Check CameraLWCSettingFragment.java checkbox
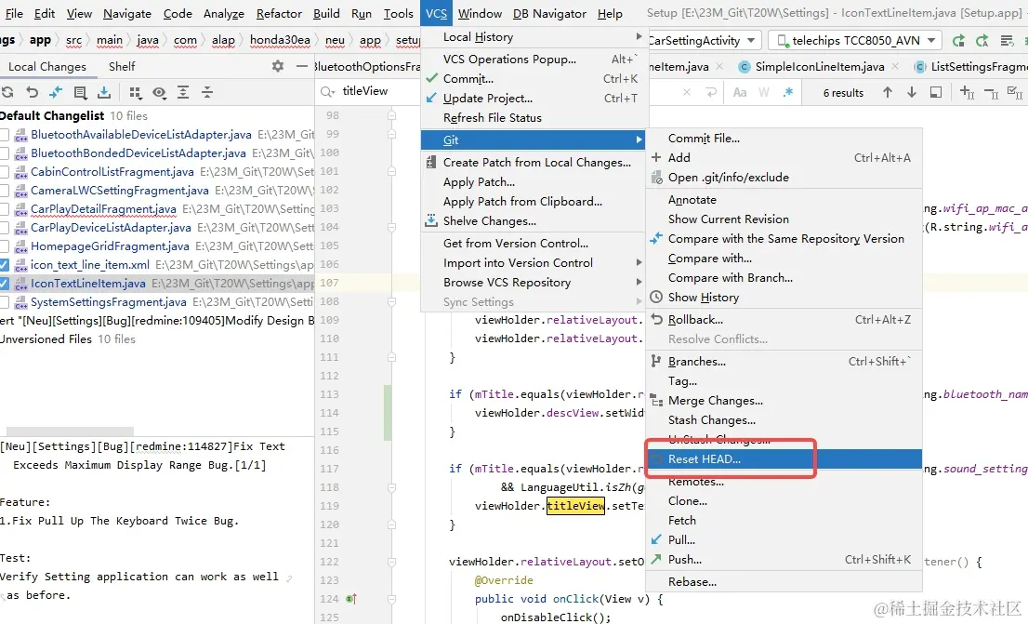 click(x=4, y=191)
